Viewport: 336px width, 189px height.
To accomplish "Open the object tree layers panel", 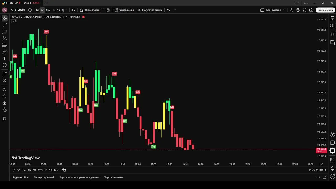I will [x=332, y=34].
